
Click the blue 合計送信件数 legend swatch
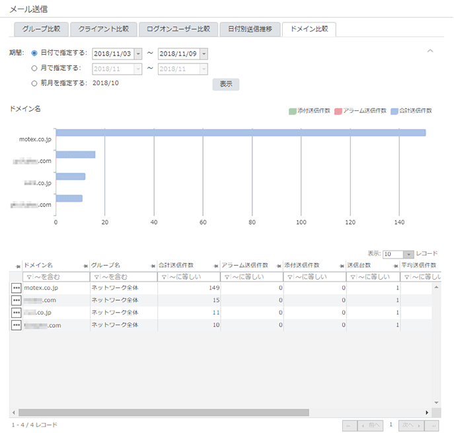point(395,111)
